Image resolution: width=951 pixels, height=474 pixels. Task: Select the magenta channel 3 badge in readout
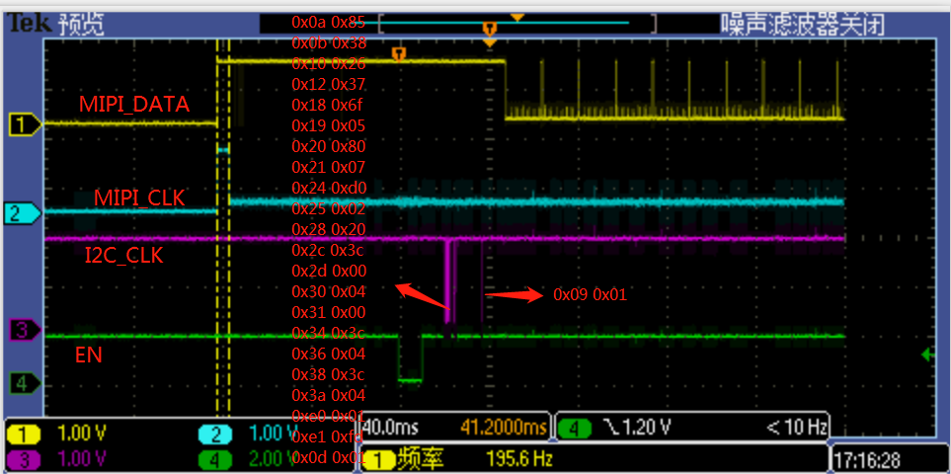pyautogui.click(x=24, y=459)
